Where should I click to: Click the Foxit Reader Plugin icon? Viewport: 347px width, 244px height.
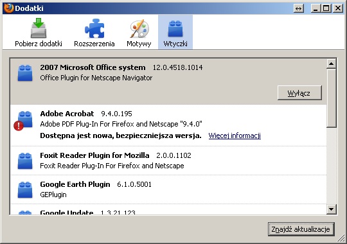(x=25, y=161)
